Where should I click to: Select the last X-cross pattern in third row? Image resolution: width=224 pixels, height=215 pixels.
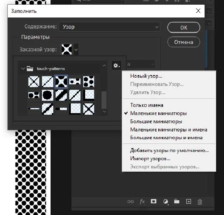pyautogui.click(x=89, y=109)
